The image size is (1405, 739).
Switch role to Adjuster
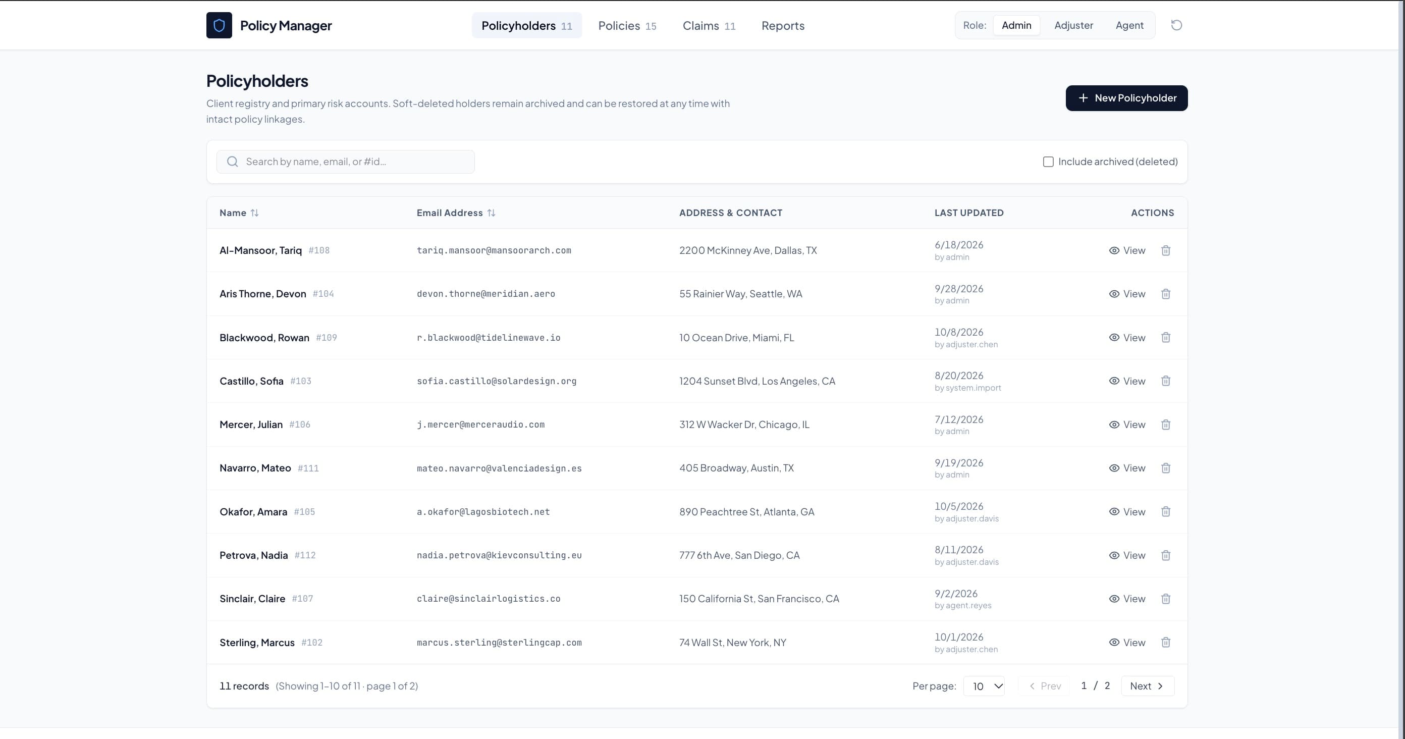coord(1073,25)
